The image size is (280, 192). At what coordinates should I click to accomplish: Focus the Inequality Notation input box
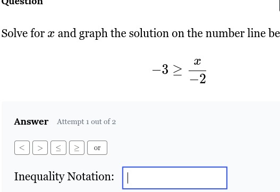pos(175,178)
